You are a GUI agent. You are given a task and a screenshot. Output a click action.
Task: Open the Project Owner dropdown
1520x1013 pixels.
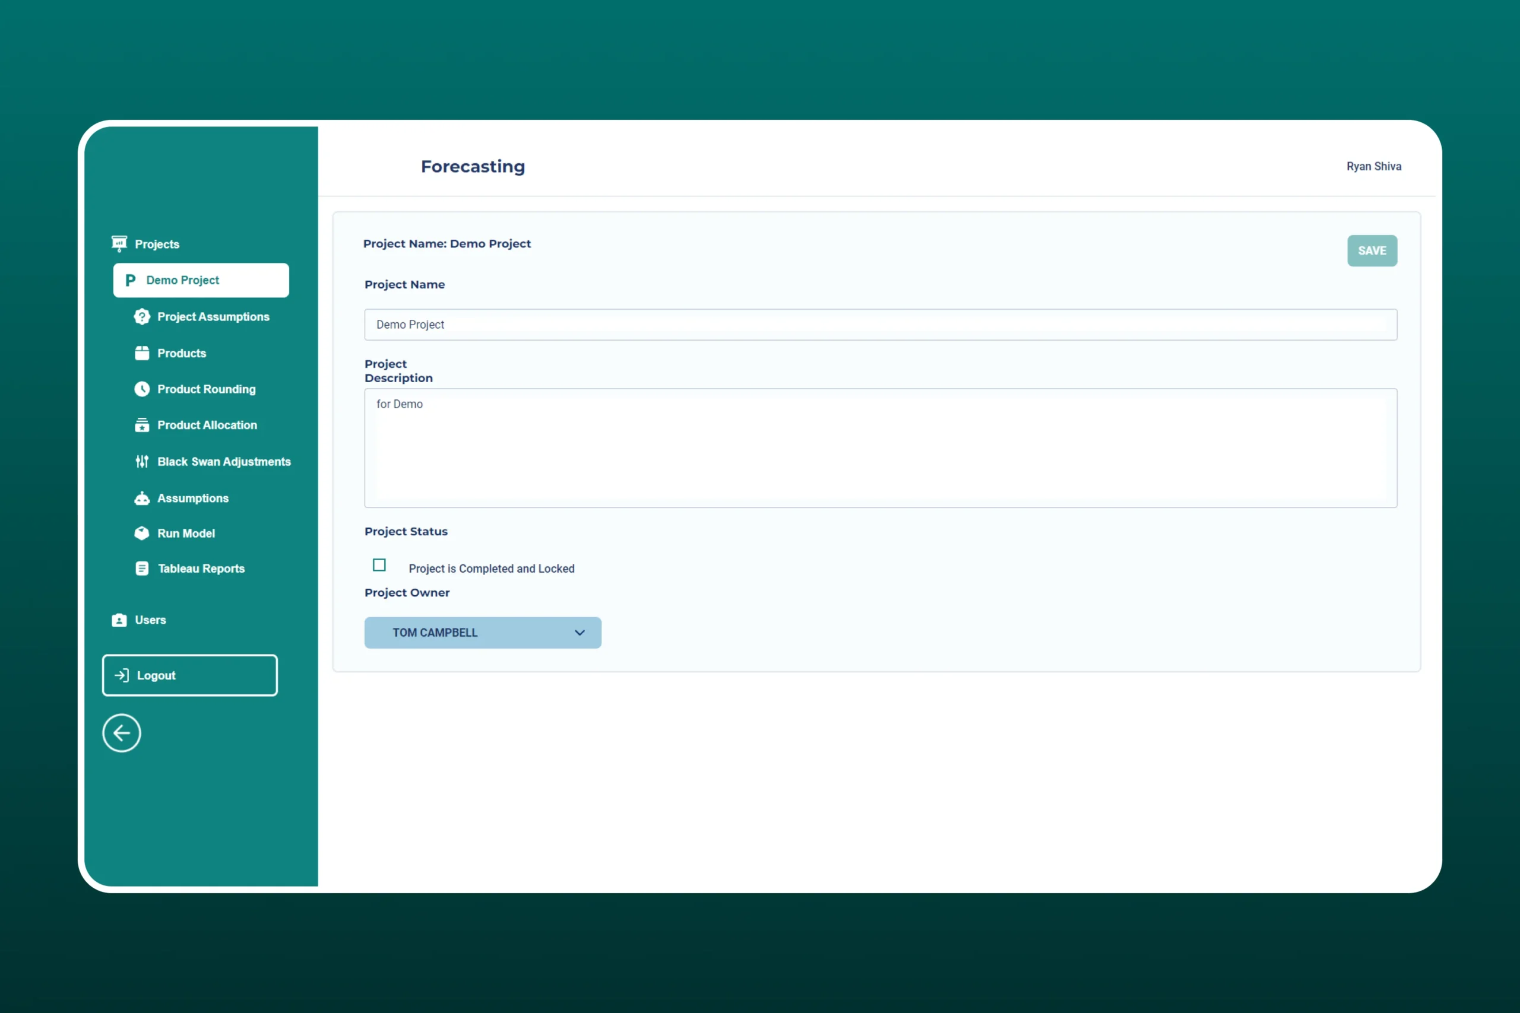point(482,633)
